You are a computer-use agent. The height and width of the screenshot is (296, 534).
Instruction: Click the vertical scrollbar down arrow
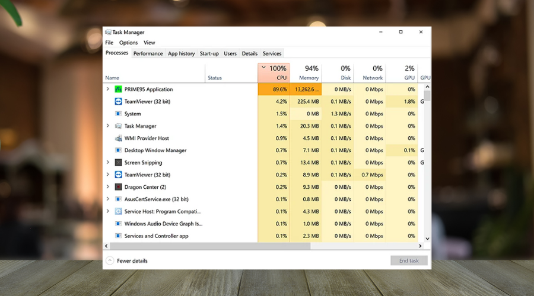[x=427, y=239]
